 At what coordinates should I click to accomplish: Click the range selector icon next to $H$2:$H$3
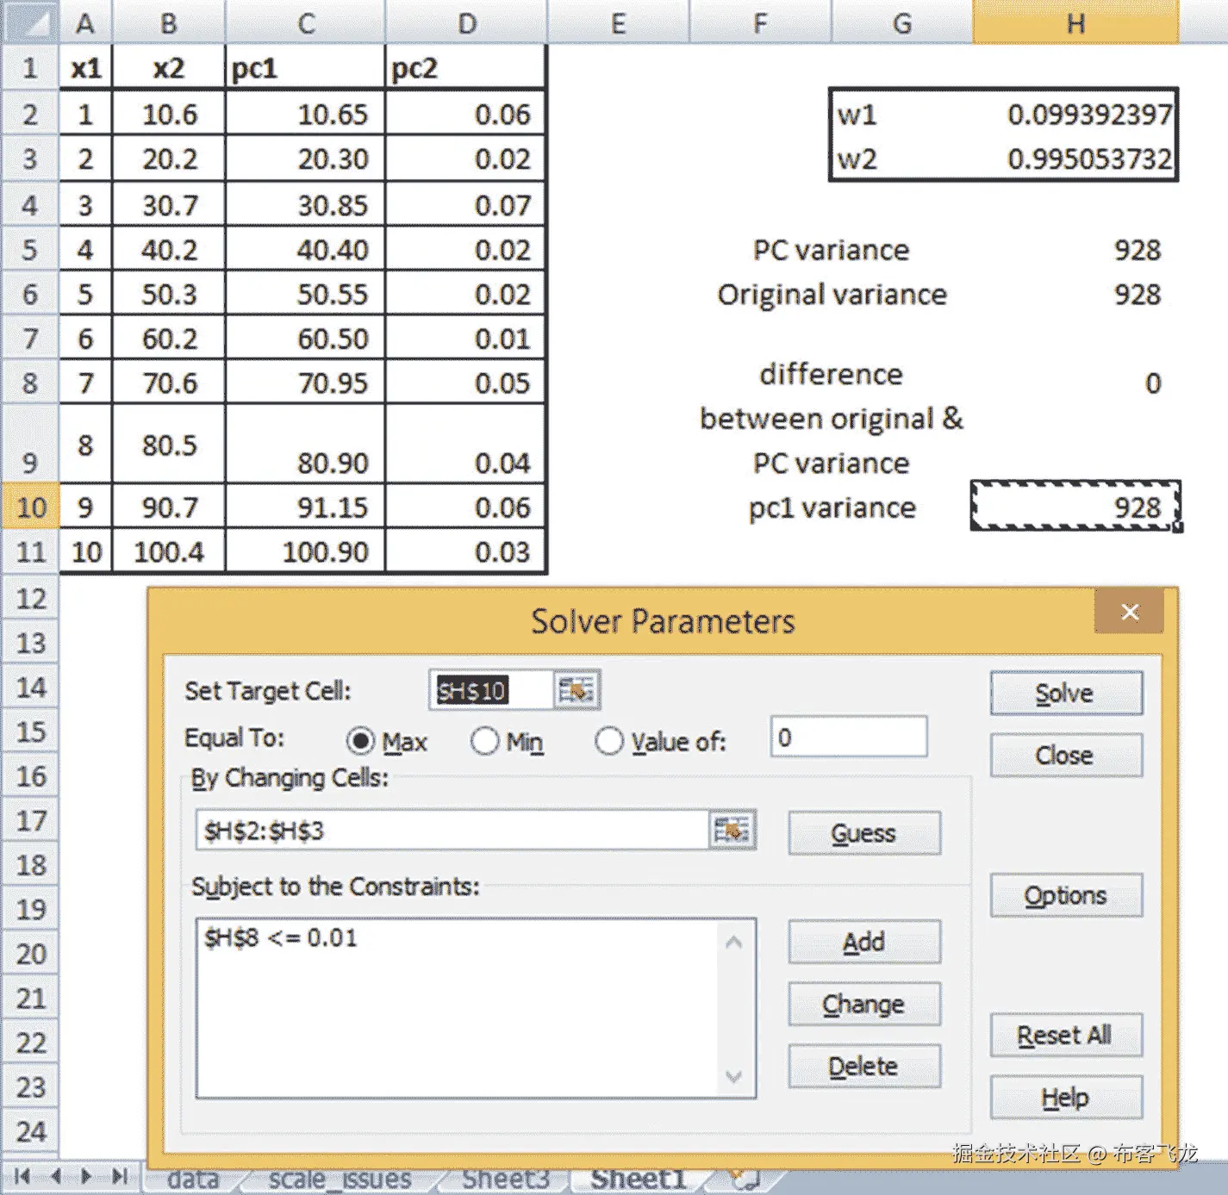pos(732,829)
